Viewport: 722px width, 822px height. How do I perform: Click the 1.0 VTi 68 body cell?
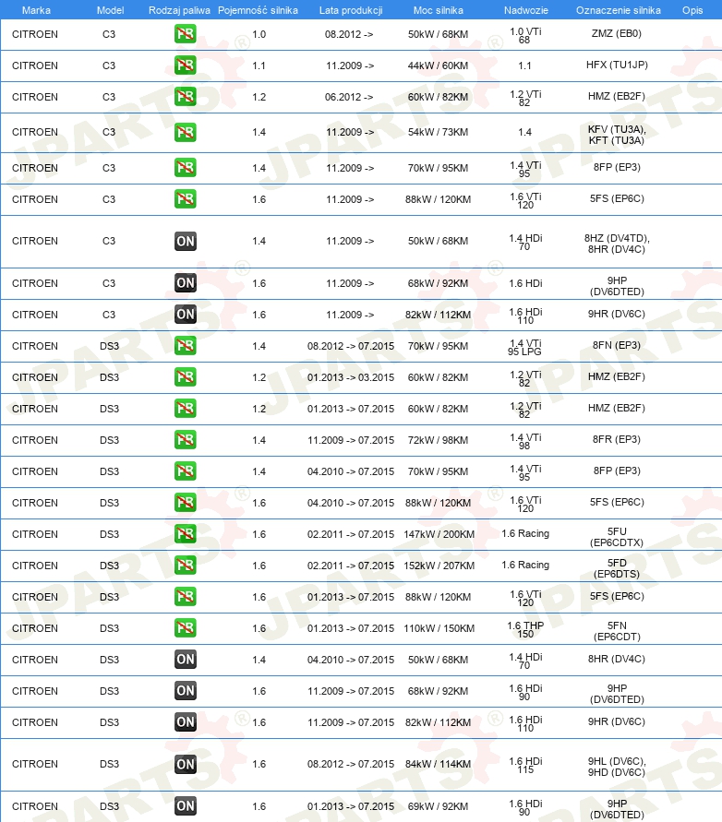point(525,36)
